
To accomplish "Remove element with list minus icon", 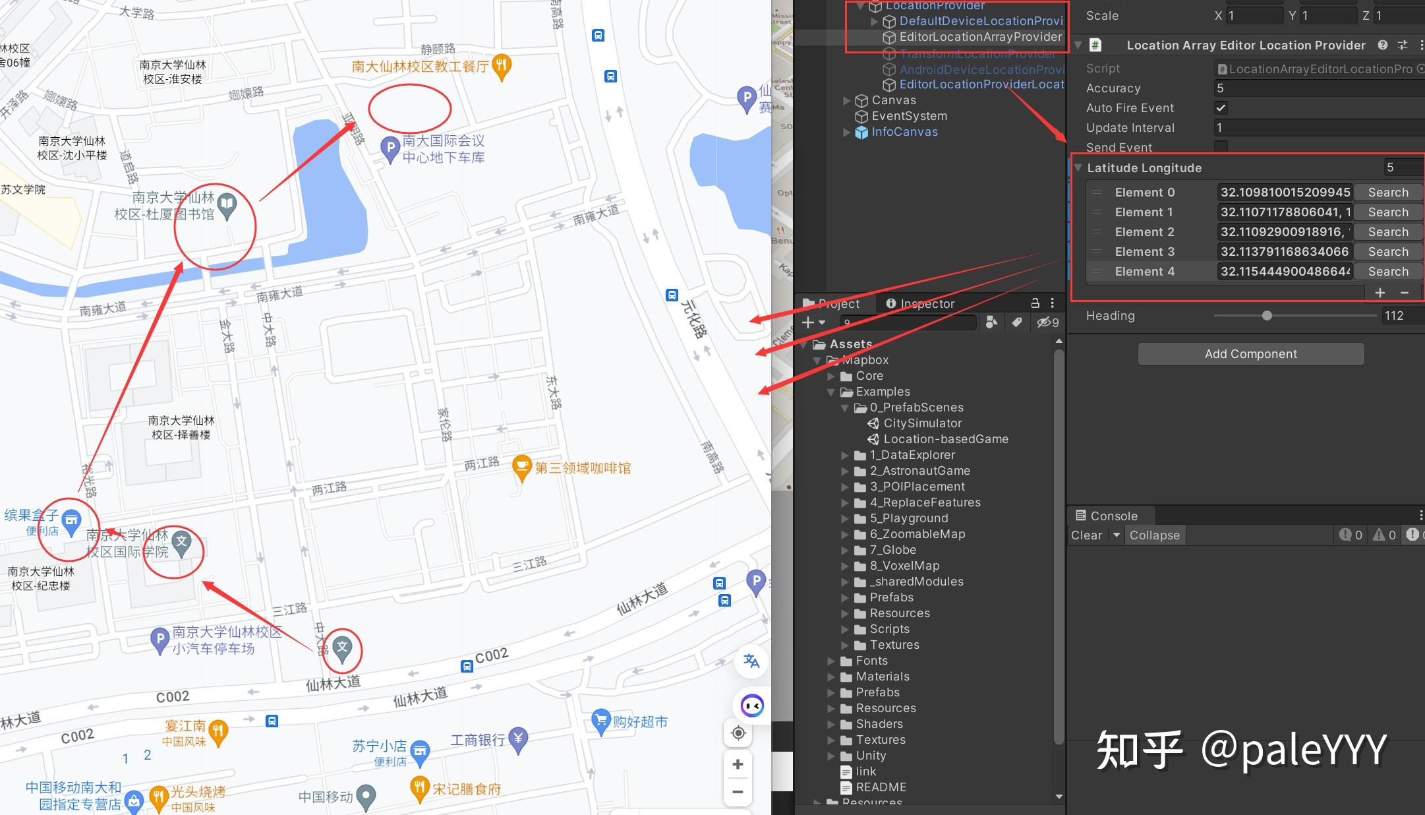I will [x=1405, y=292].
